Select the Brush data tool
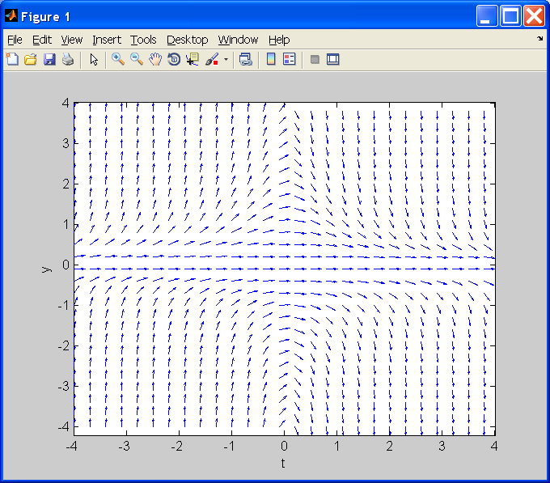 212,59
